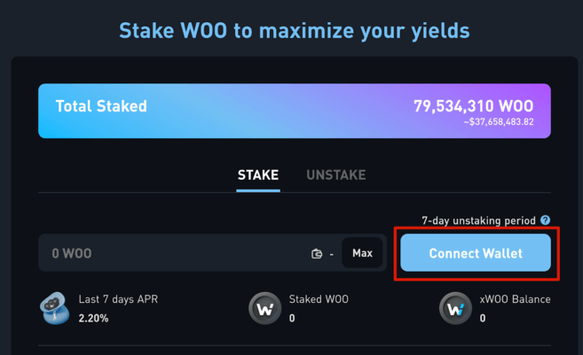583x355 pixels.
Task: Click the ~$37,658,483.82 USD value
Action: coord(499,122)
